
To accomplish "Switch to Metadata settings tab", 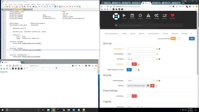I will [x=175, y=34].
